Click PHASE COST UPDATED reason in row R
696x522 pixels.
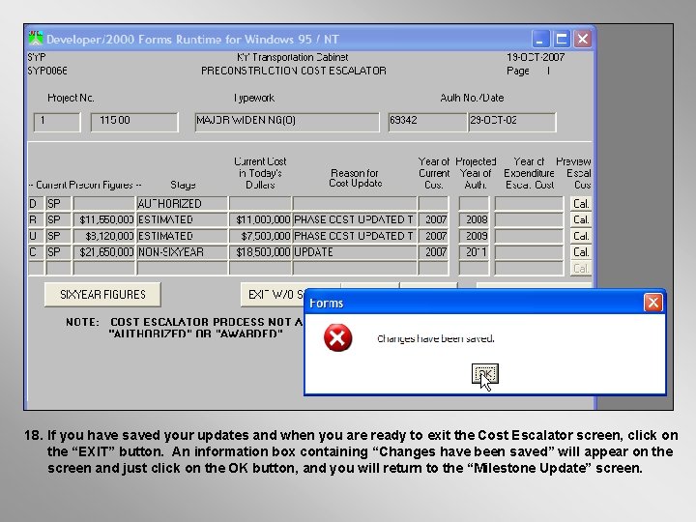pos(355,219)
